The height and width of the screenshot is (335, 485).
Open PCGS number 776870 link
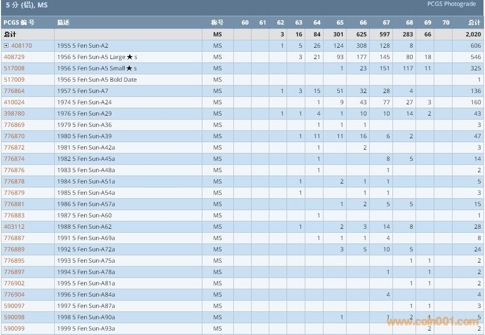click(14, 136)
